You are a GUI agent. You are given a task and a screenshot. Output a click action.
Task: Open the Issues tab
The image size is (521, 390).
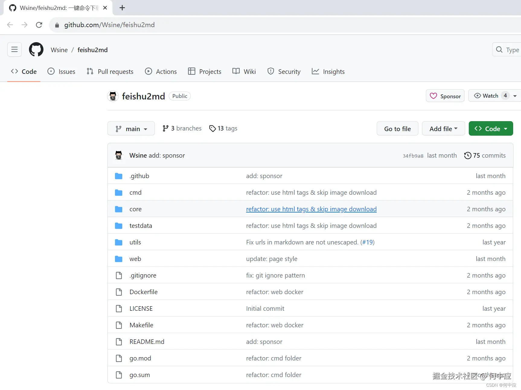tap(62, 71)
